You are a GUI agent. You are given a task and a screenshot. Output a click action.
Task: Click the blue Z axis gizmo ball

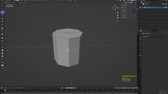click(x=115, y=5)
